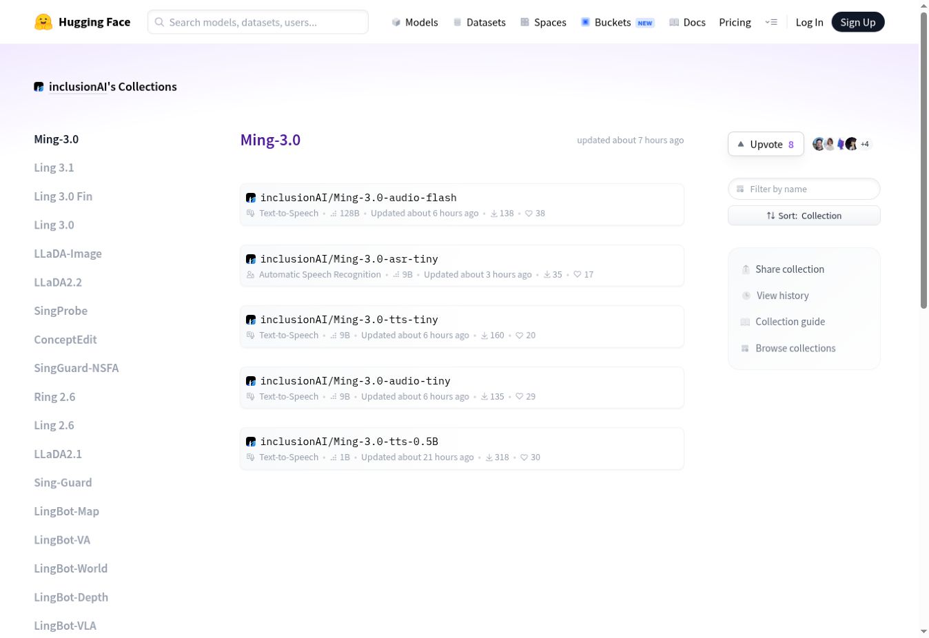Go to Spaces
The height and width of the screenshot is (638, 929).
click(x=543, y=22)
